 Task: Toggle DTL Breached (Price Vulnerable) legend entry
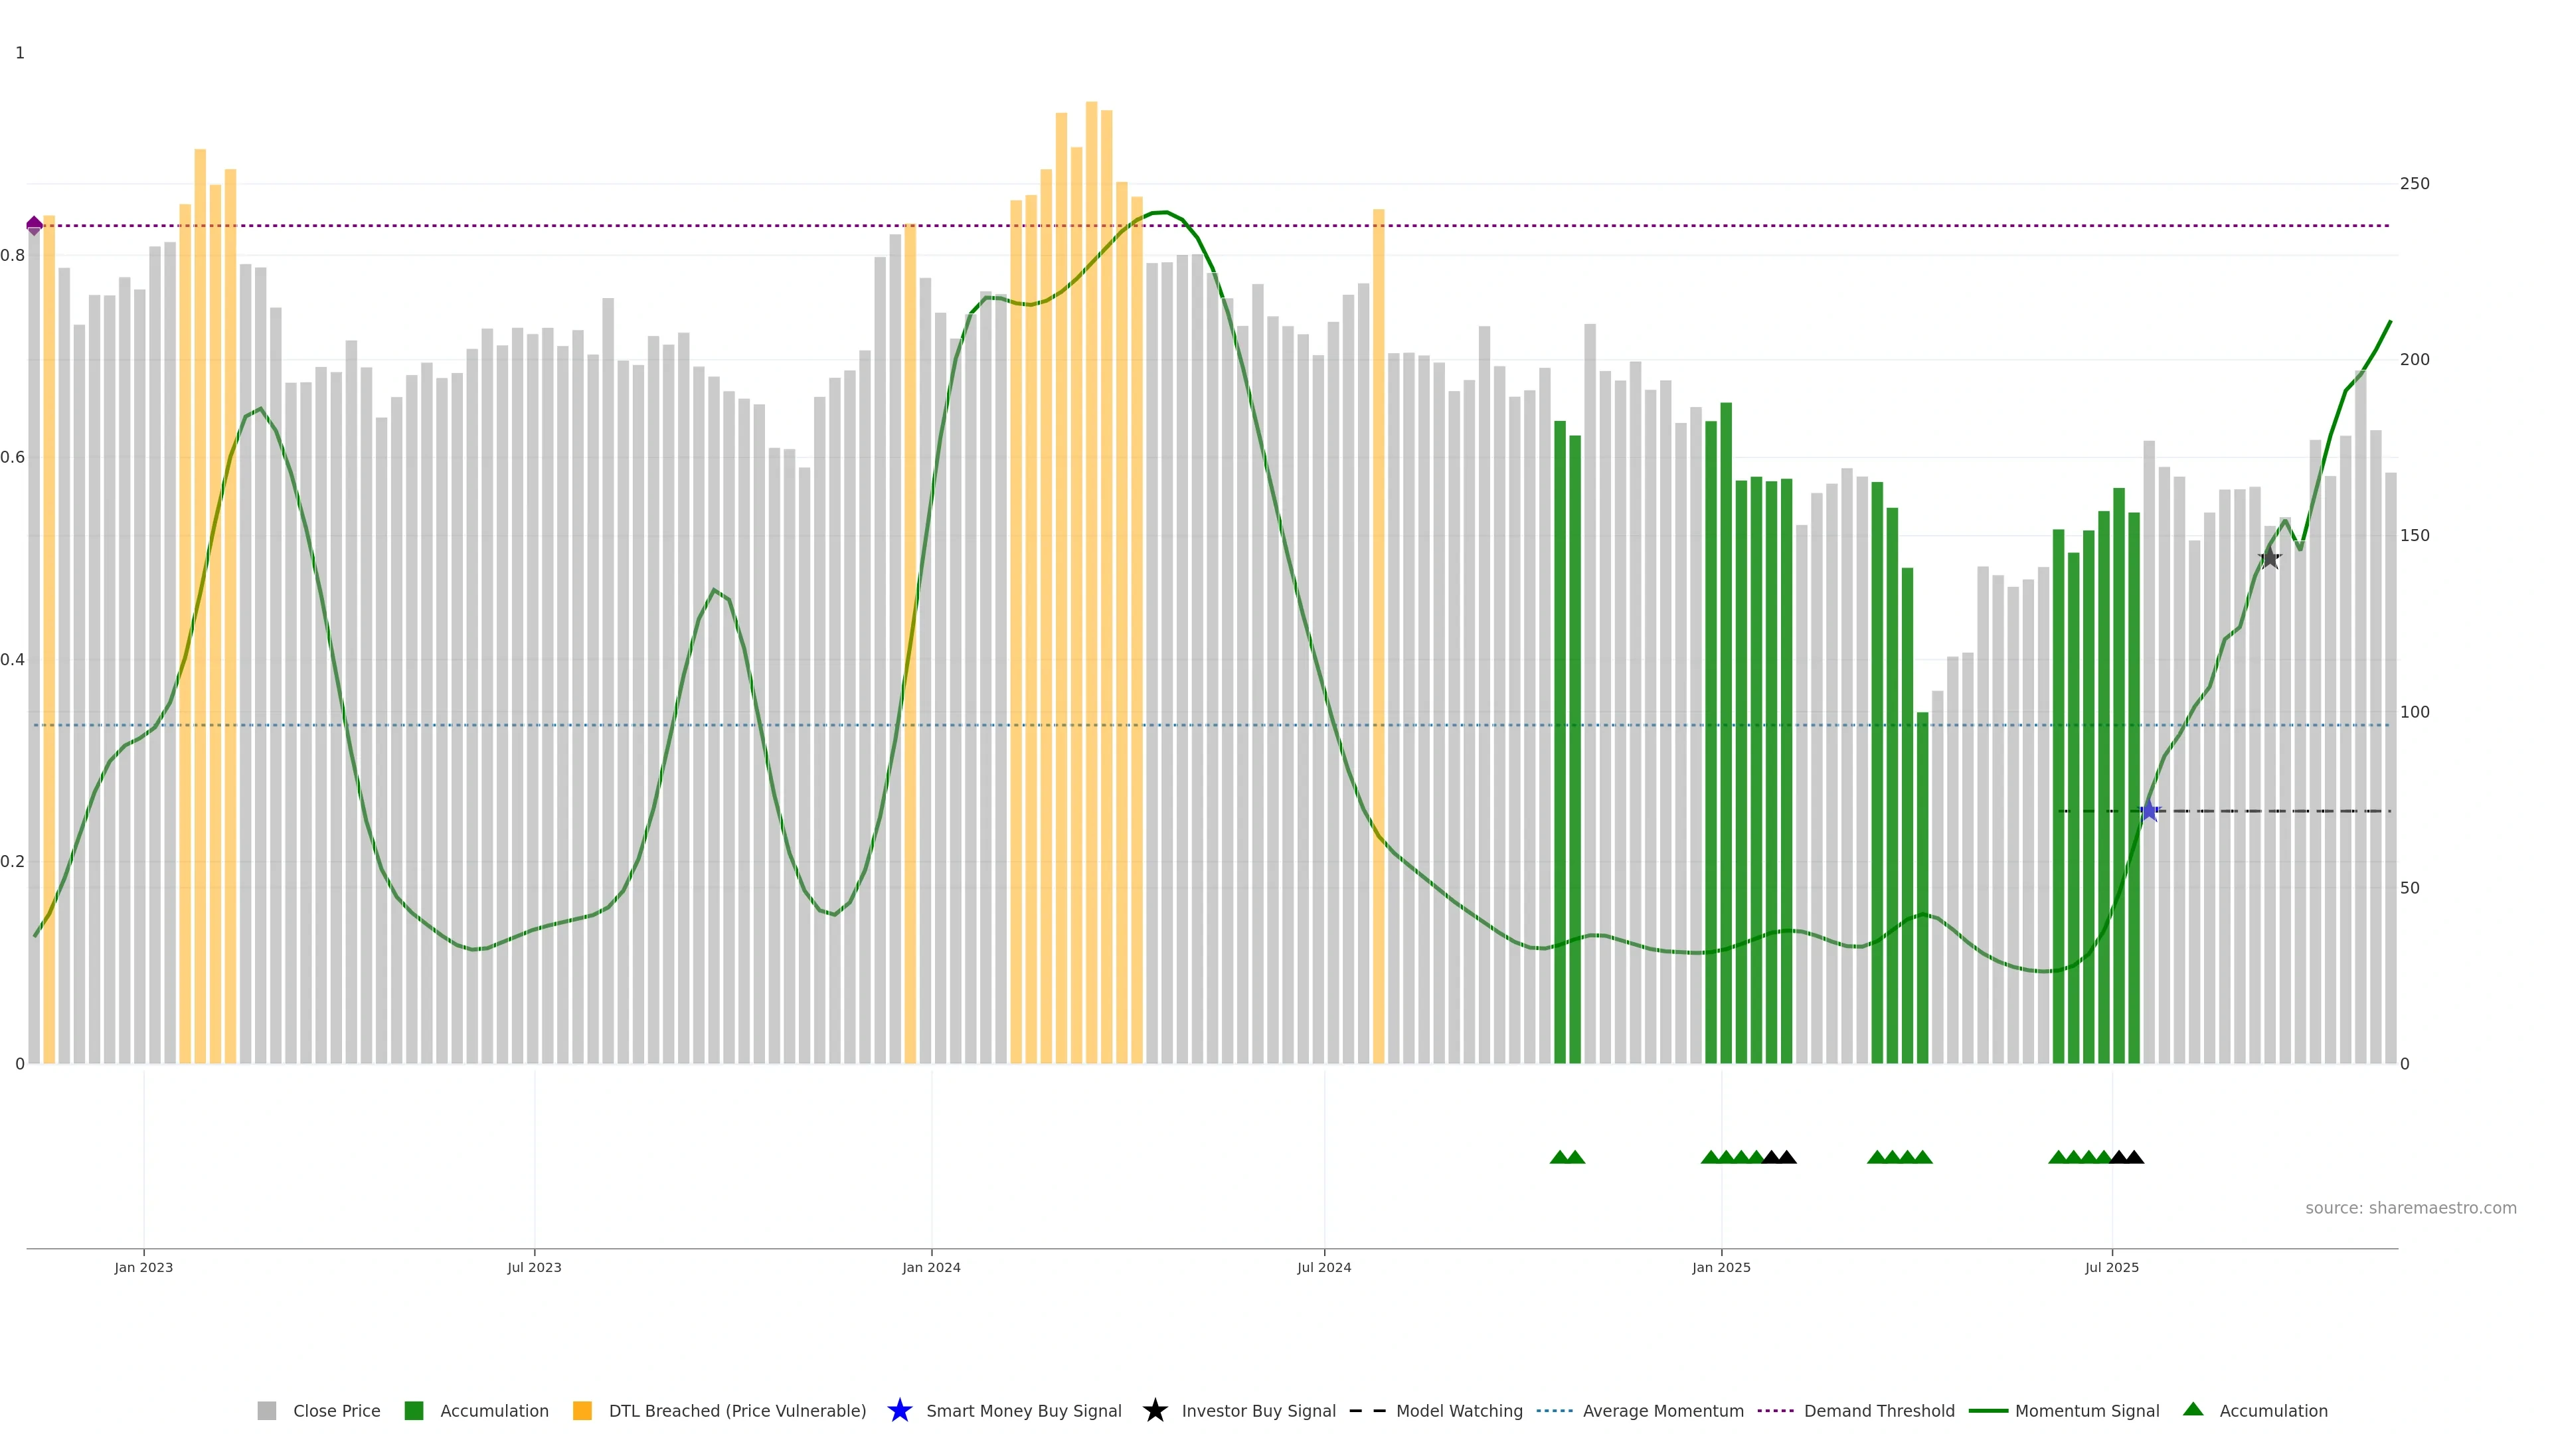(x=736, y=1411)
